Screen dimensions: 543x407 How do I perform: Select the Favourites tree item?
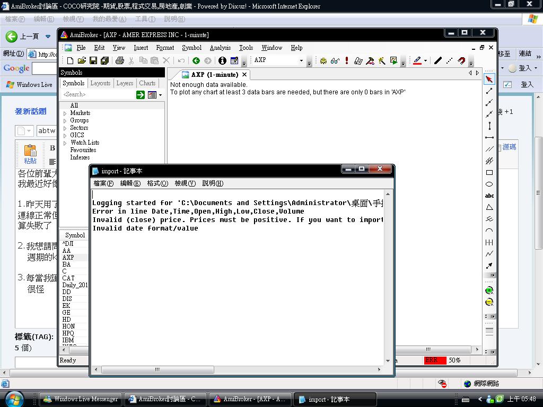pyautogui.click(x=83, y=150)
